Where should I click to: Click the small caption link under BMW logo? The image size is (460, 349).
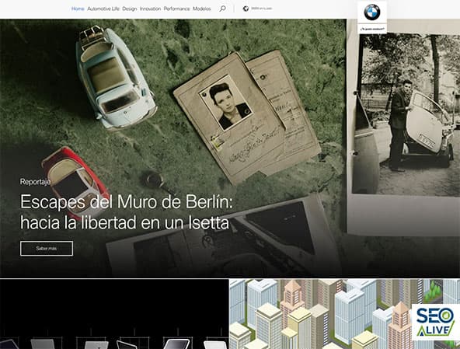pos(372,29)
